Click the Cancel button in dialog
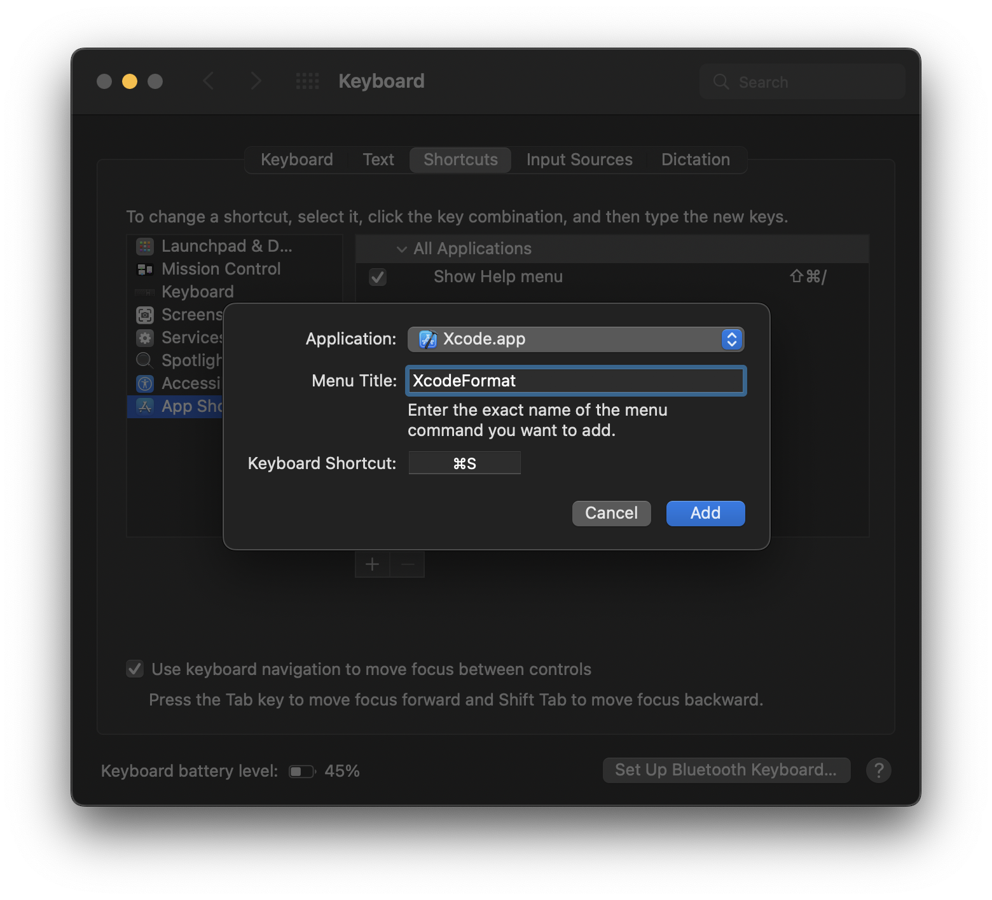Viewport: 992px width, 900px height. point(612,514)
